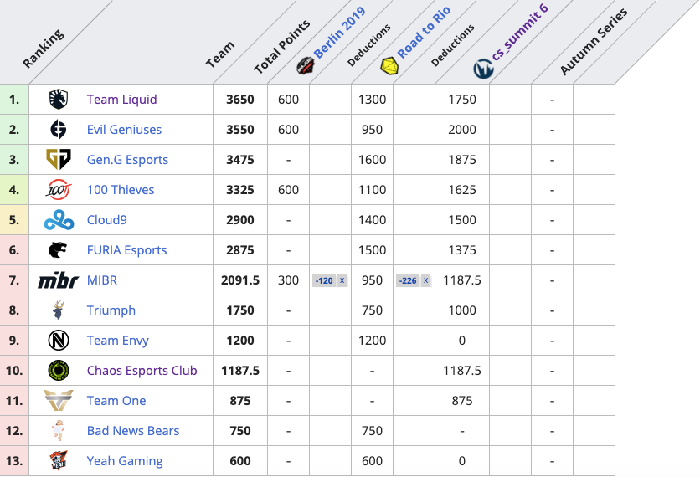
Task: Open the Road to Rio header link
Action: coord(424,32)
